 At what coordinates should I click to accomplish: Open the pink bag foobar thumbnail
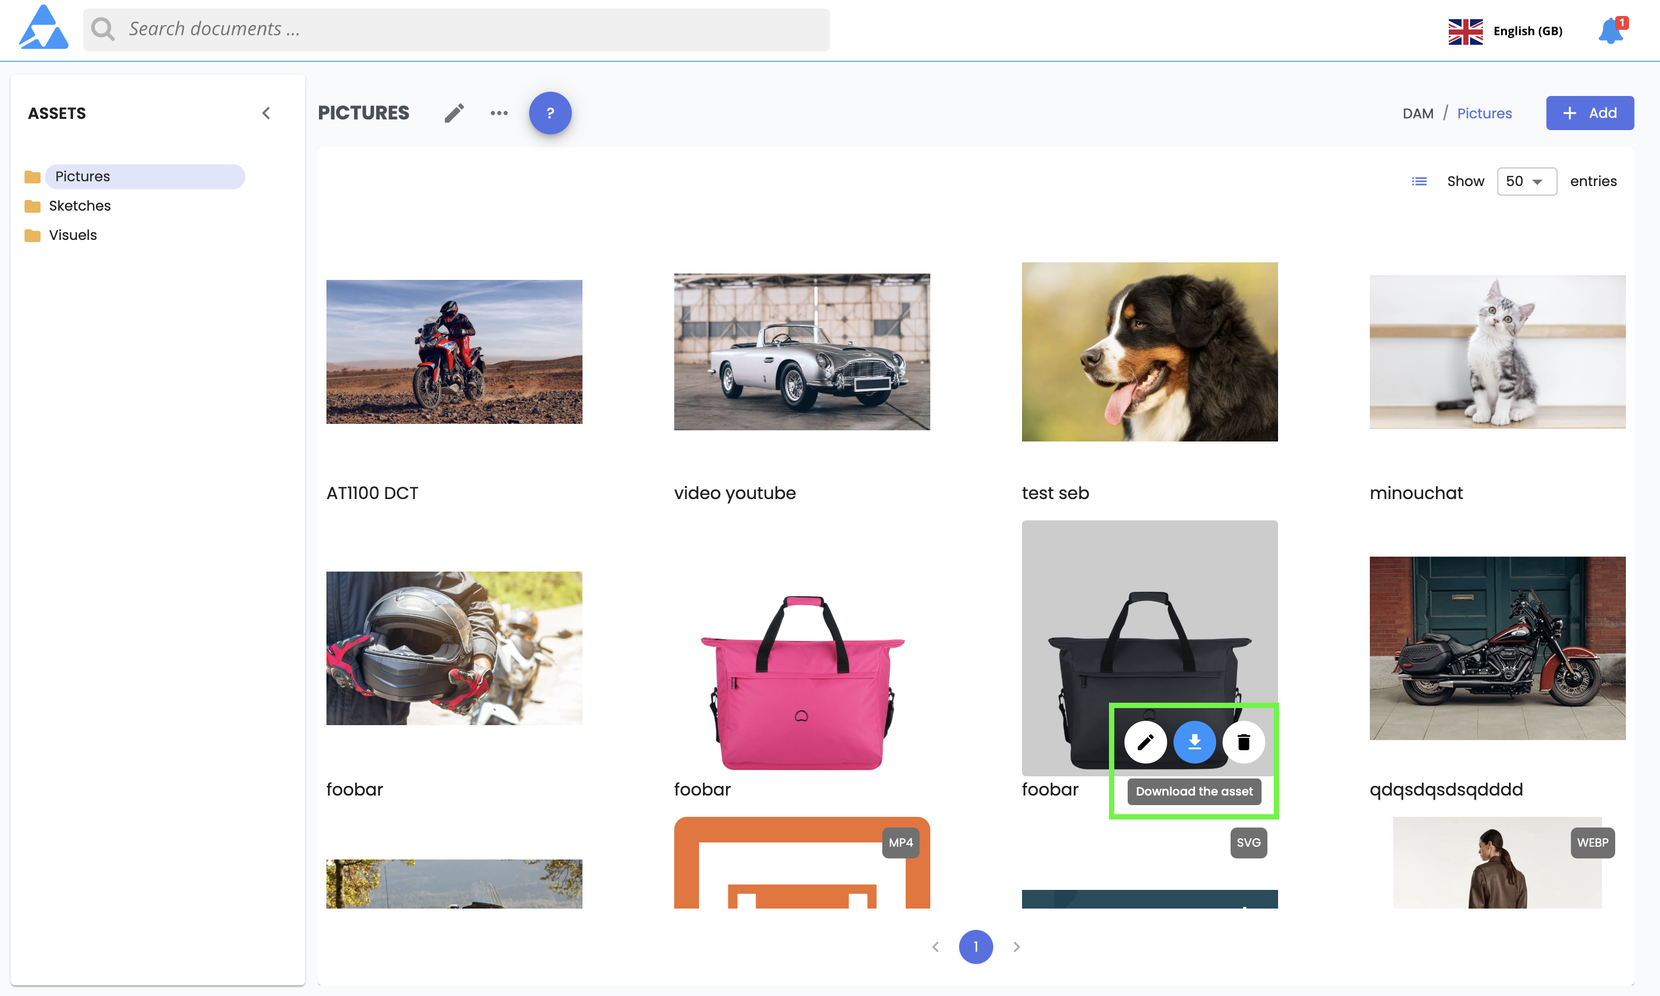point(802,681)
